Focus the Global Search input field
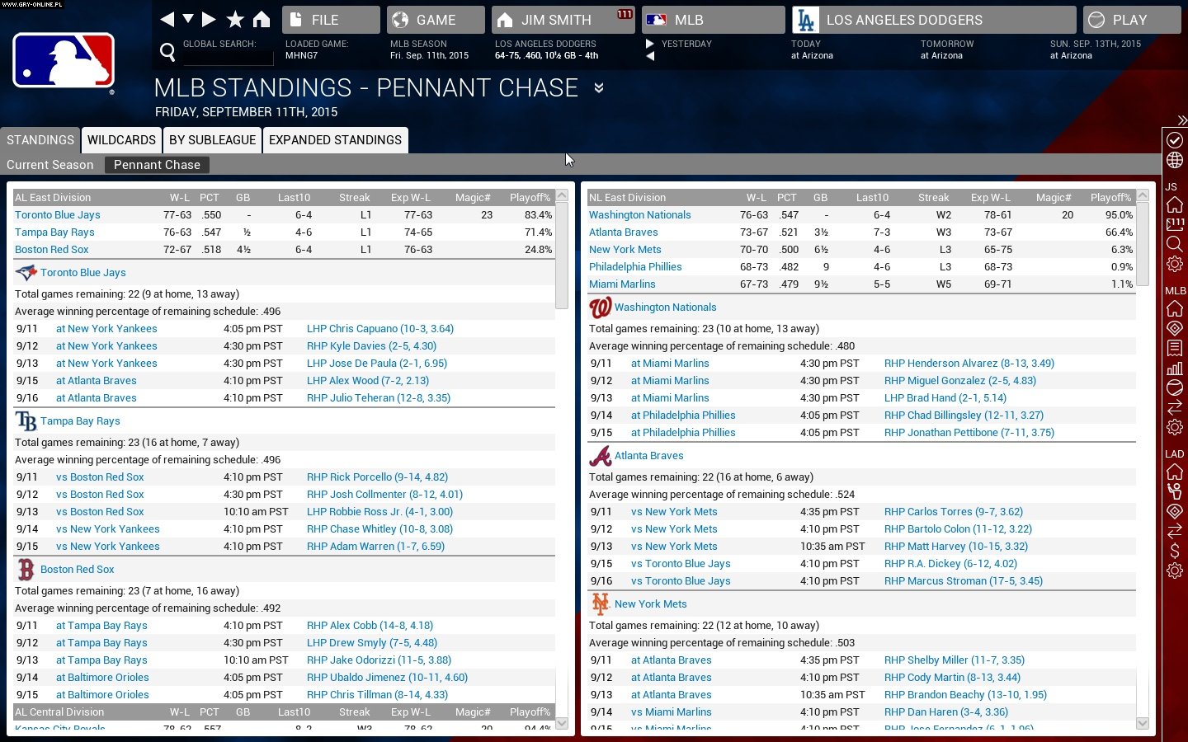Viewport: 1188px width, 742px height. point(228,57)
